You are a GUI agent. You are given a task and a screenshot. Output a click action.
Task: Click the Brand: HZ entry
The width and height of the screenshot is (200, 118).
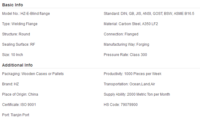point(11,84)
